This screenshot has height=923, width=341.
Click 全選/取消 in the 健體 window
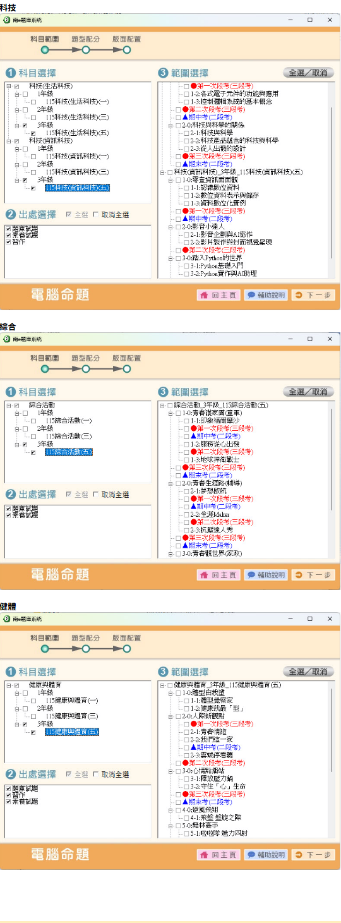(308, 672)
